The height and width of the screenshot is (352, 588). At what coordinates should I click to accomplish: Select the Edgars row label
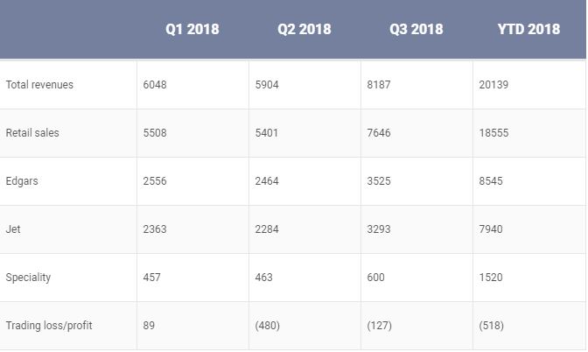click(x=22, y=181)
